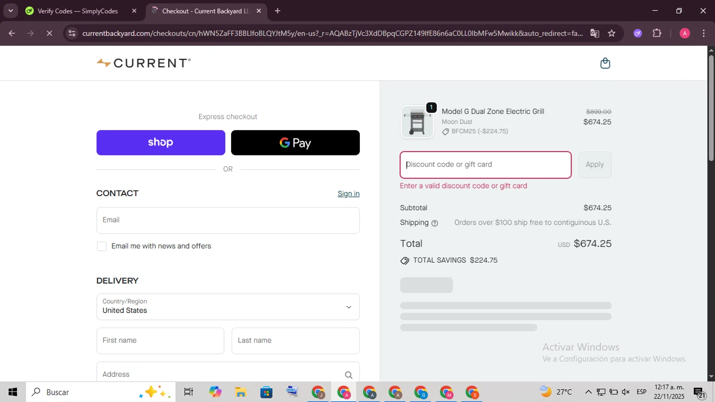Click the page vertical scrollbar
715x402 pixels.
tap(711, 109)
